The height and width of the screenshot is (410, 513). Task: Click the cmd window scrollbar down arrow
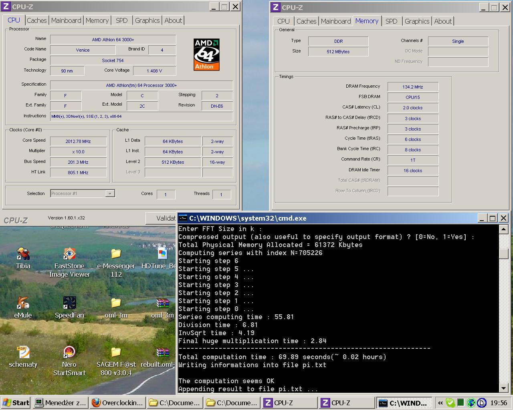[504, 388]
